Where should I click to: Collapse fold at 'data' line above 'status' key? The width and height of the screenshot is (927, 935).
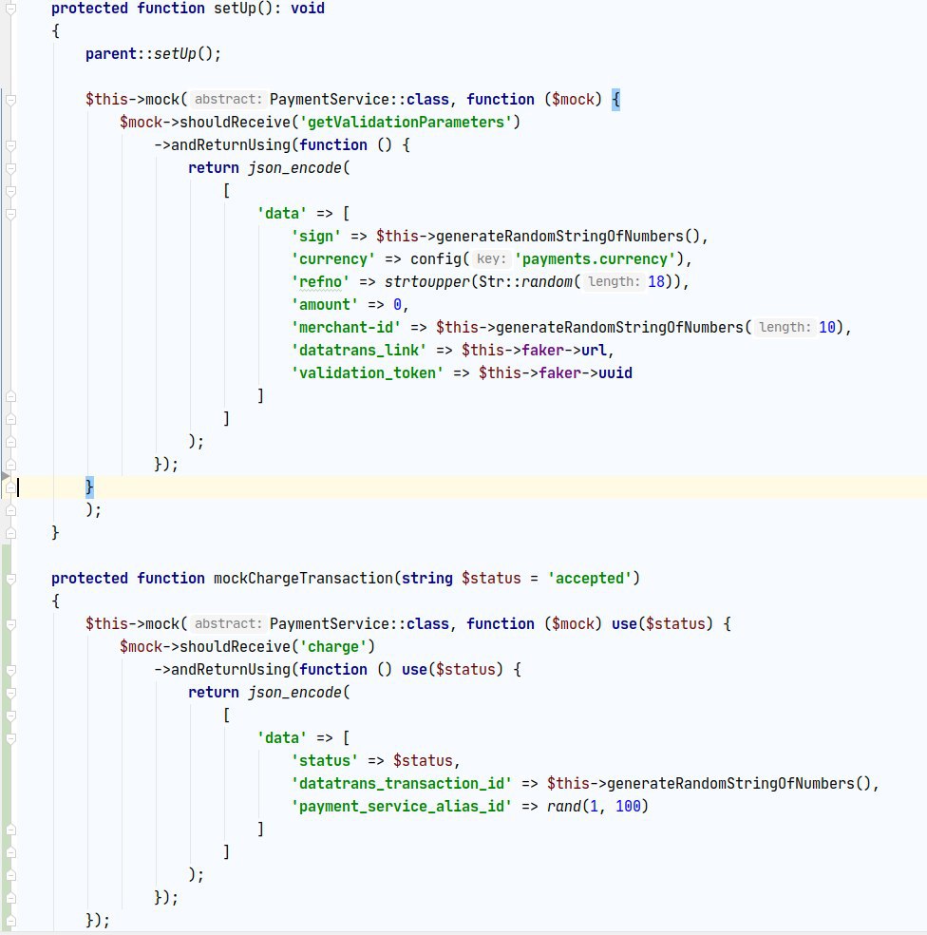coord(10,739)
